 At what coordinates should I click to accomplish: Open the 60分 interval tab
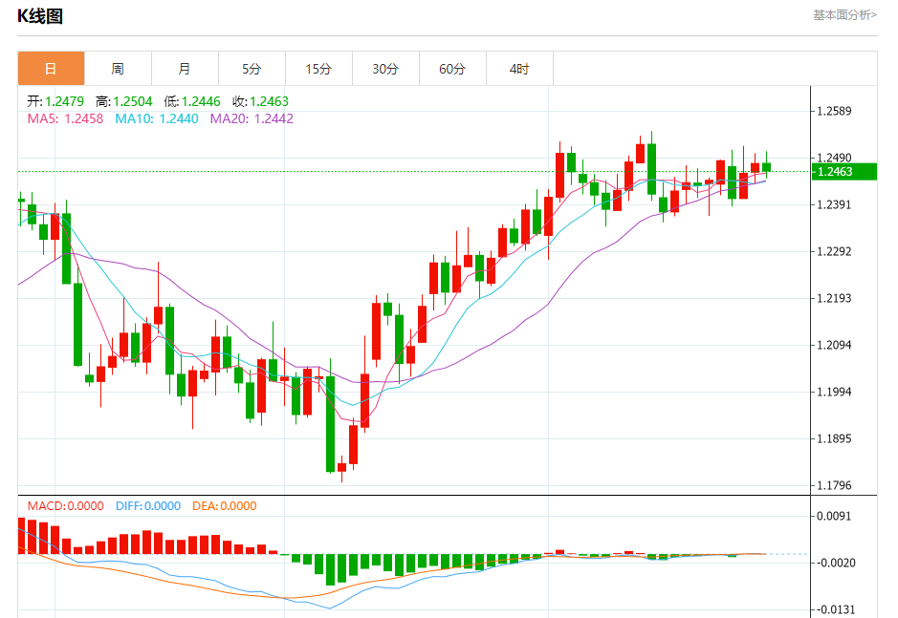coord(453,69)
